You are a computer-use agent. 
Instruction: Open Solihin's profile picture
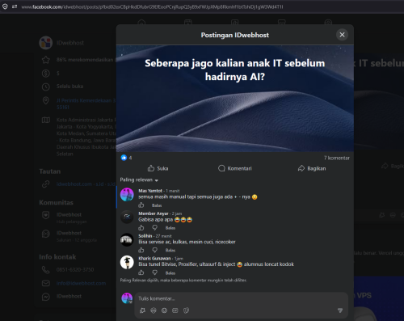click(127, 239)
